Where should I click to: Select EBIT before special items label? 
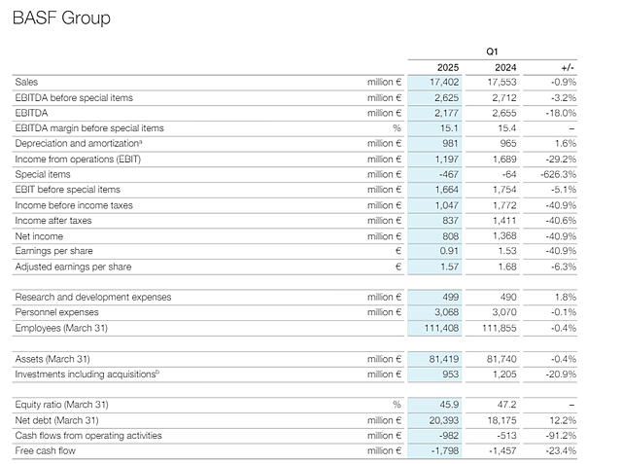click(x=68, y=190)
